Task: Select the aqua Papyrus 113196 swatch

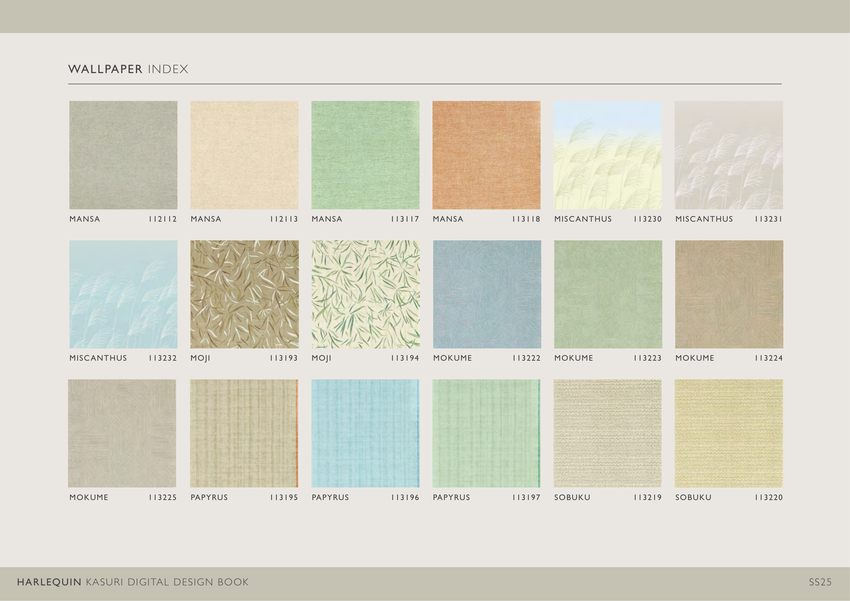Action: click(x=365, y=433)
